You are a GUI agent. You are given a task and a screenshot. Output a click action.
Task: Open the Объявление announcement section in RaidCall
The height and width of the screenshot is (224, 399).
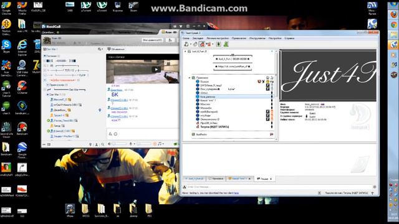[116, 49]
